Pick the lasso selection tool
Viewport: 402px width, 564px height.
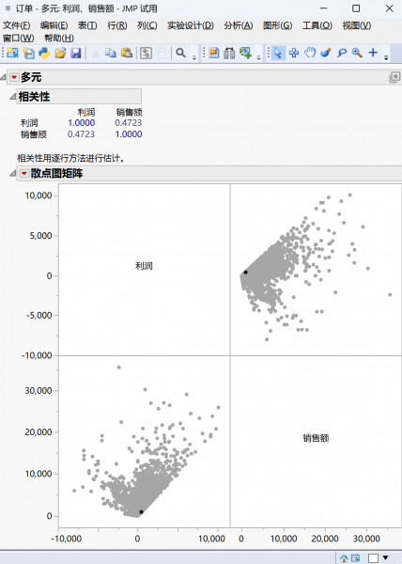tap(341, 54)
